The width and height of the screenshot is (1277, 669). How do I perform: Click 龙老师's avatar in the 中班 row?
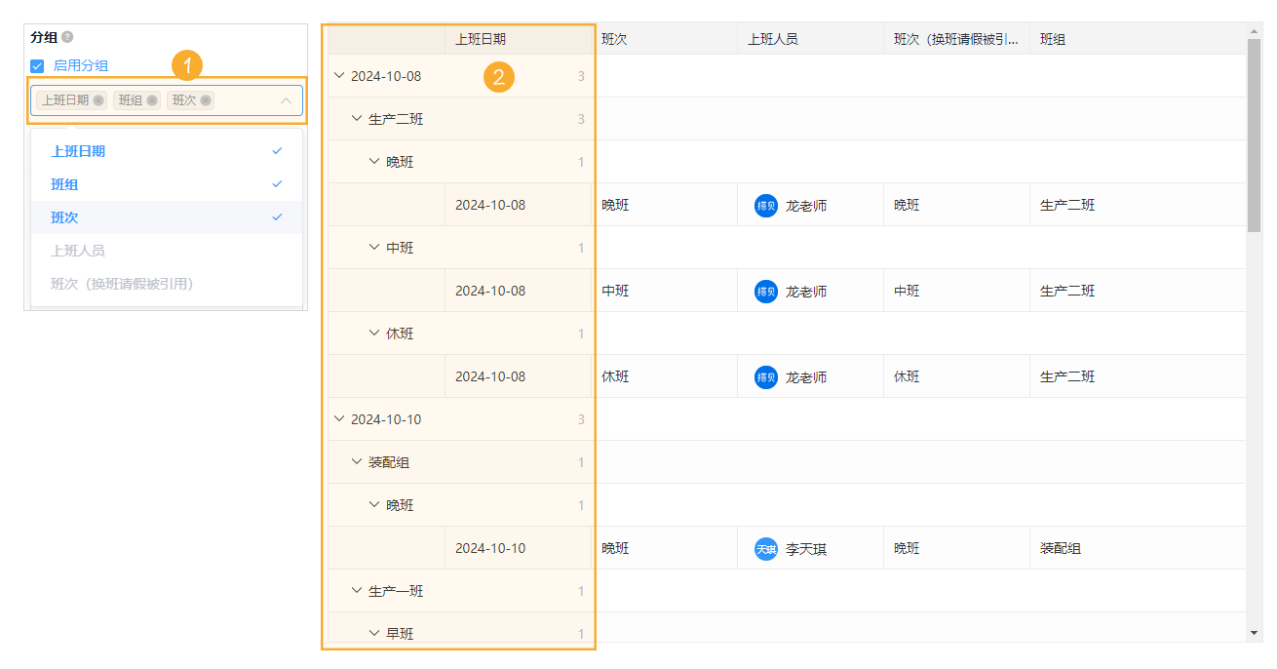pyautogui.click(x=765, y=291)
